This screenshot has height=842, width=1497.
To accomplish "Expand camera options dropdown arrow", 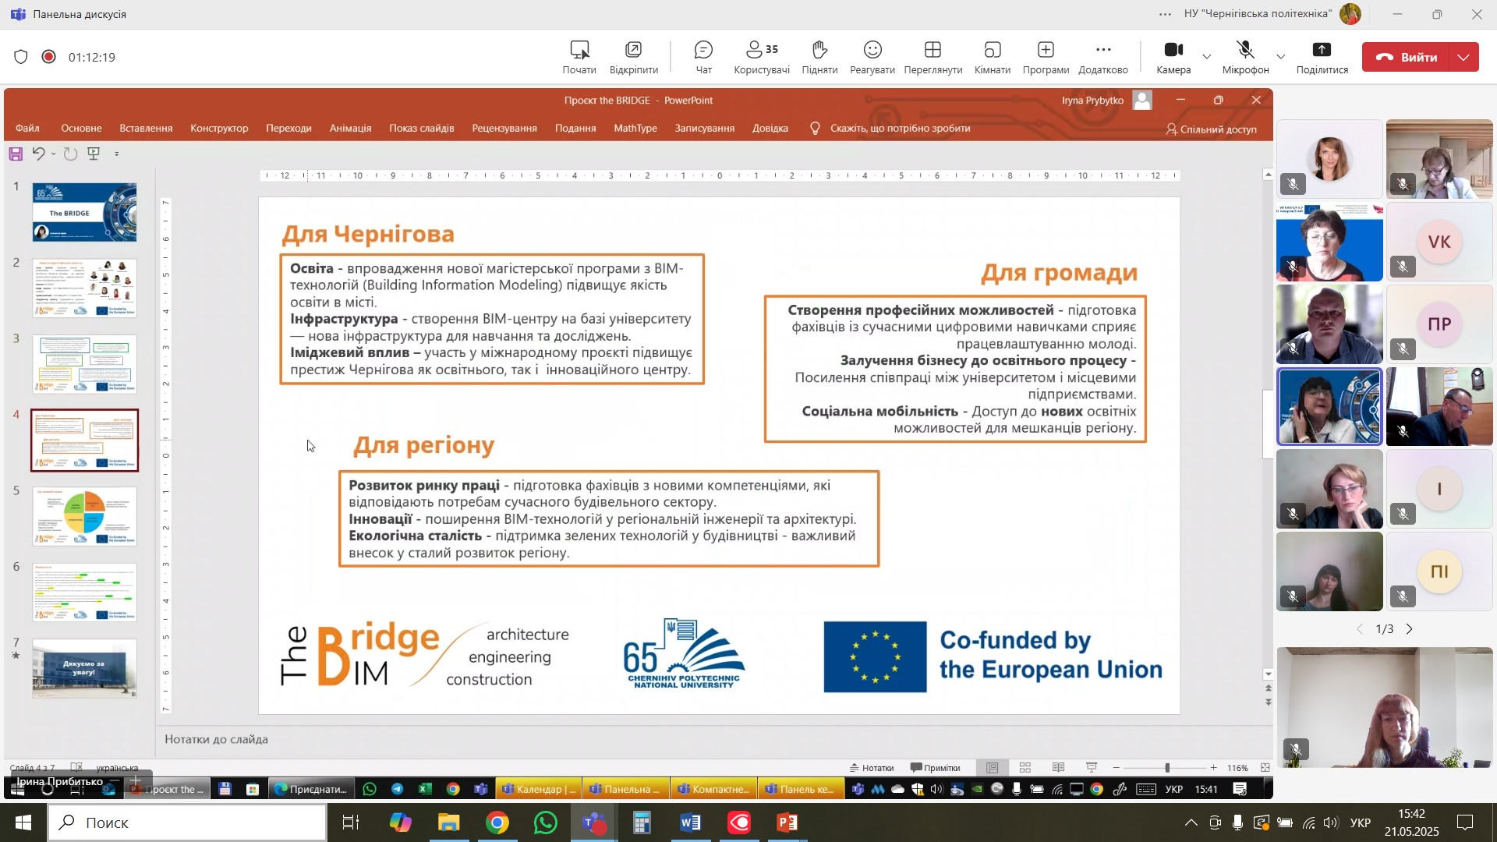I will pyautogui.click(x=1207, y=57).
